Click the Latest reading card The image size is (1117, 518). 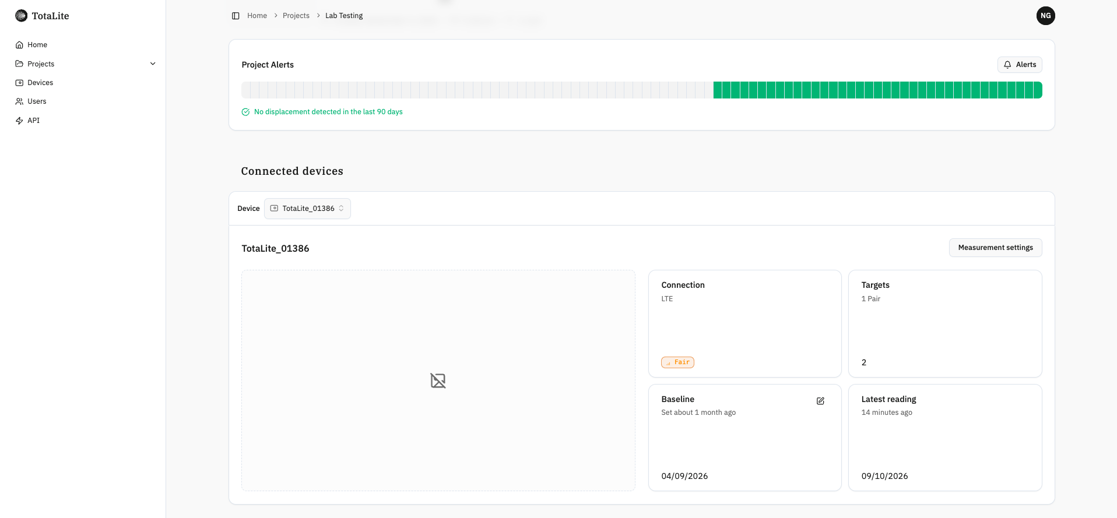pos(945,438)
